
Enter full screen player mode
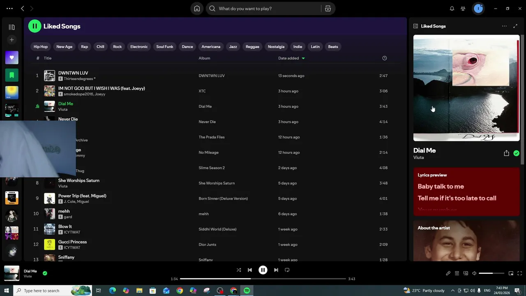click(x=519, y=273)
